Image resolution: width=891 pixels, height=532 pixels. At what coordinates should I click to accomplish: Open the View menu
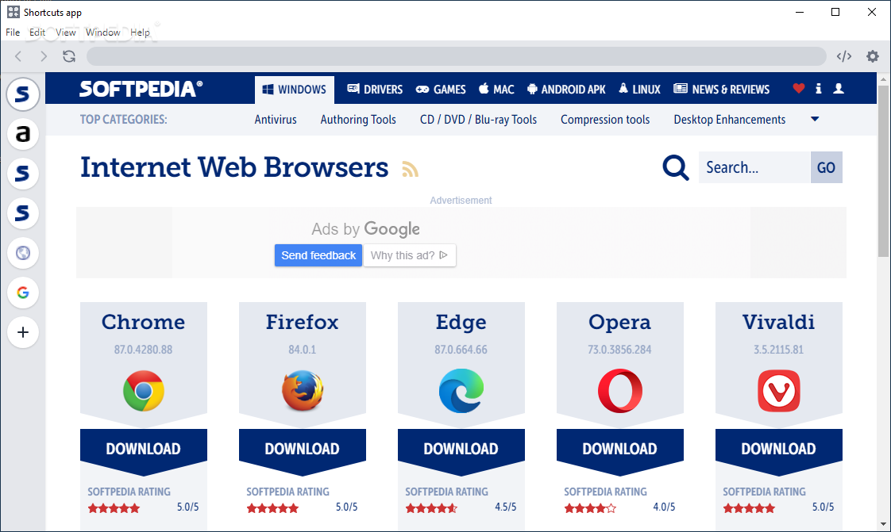click(65, 33)
